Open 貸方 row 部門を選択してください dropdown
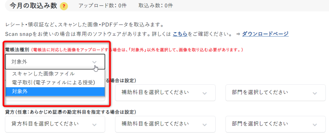Viewport: 329px width, 138px height. click(276, 124)
